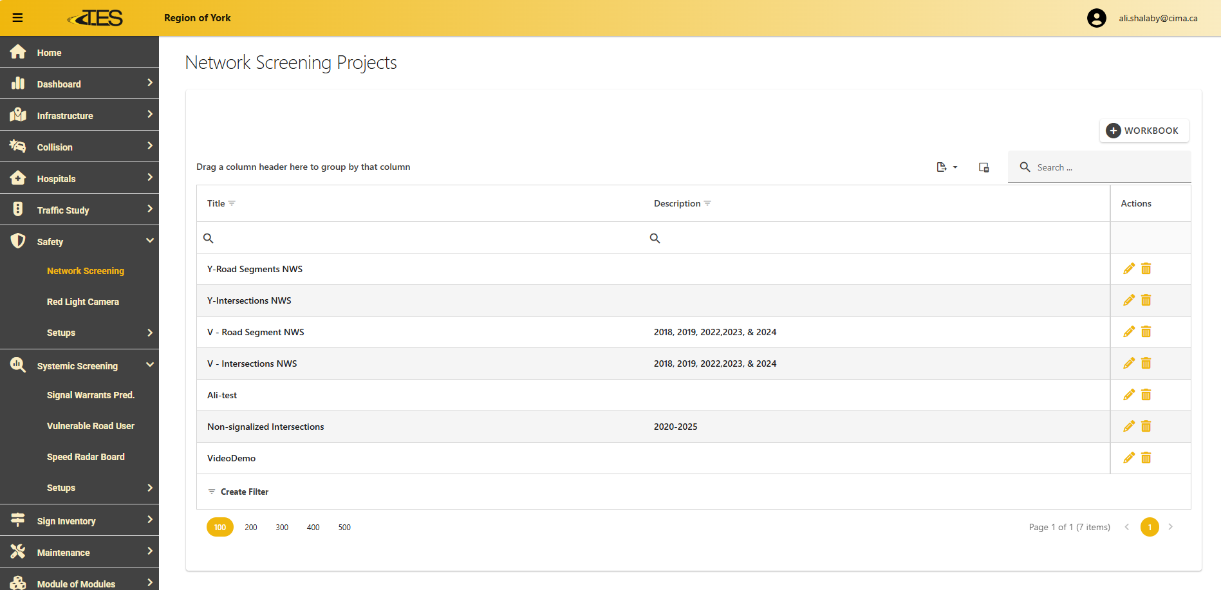Open the export dropdown button
Viewport: 1221px width, 590px height.
pyautogui.click(x=946, y=167)
